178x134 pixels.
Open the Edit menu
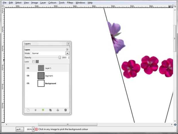11,3
